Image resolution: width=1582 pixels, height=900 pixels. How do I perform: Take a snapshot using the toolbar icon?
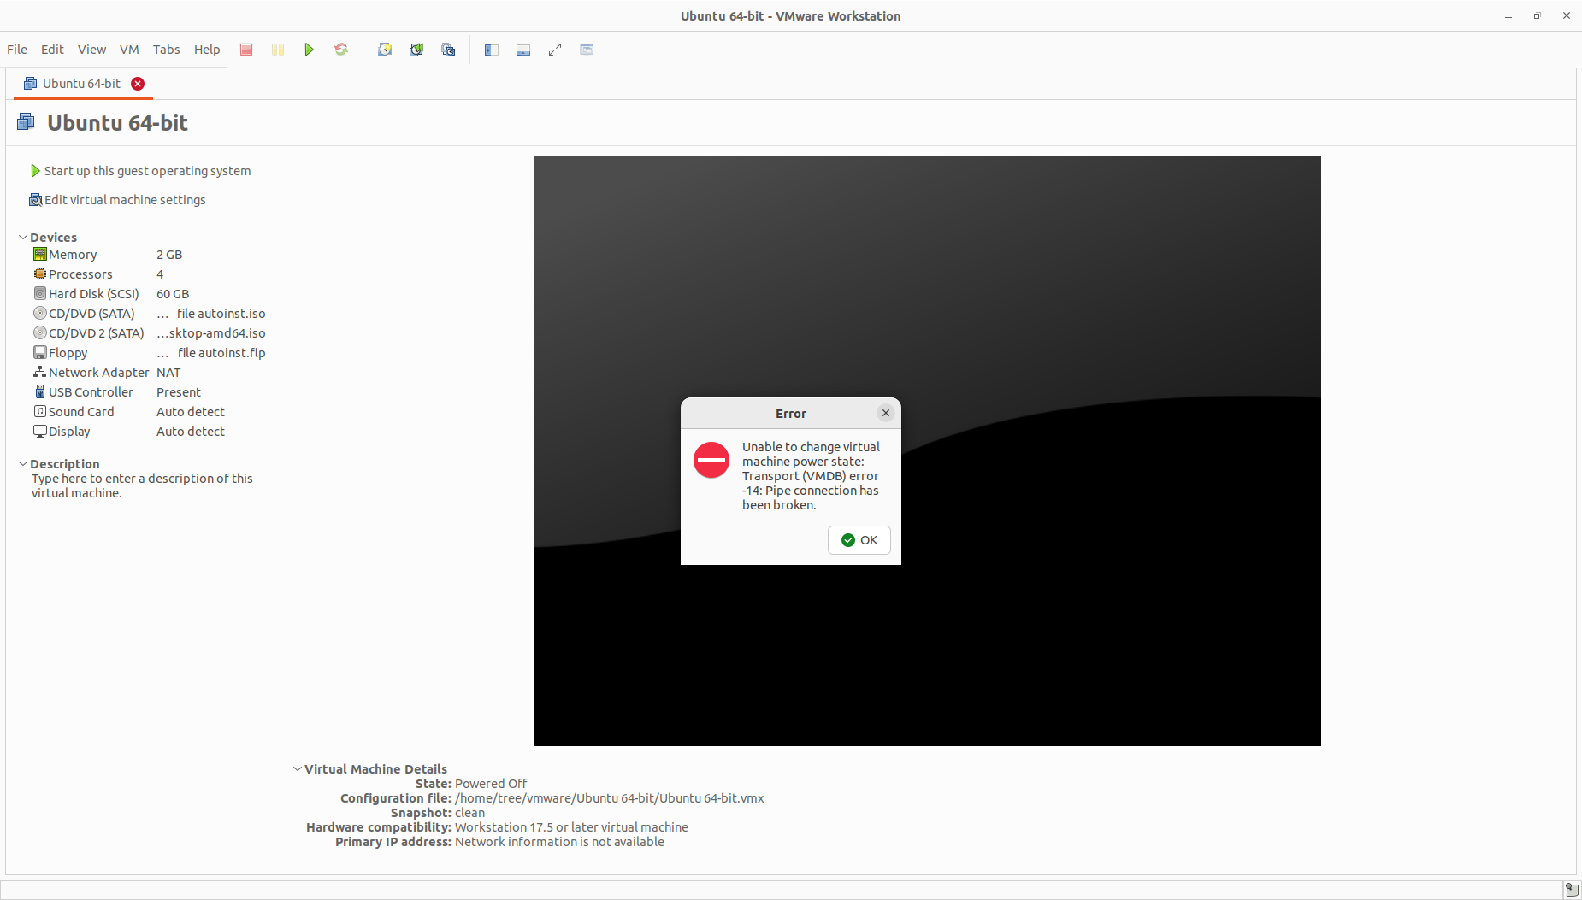point(385,50)
